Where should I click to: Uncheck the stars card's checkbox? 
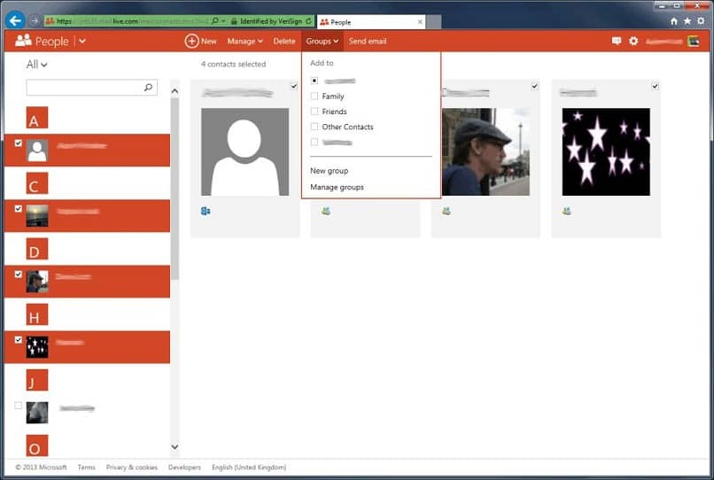coord(655,86)
